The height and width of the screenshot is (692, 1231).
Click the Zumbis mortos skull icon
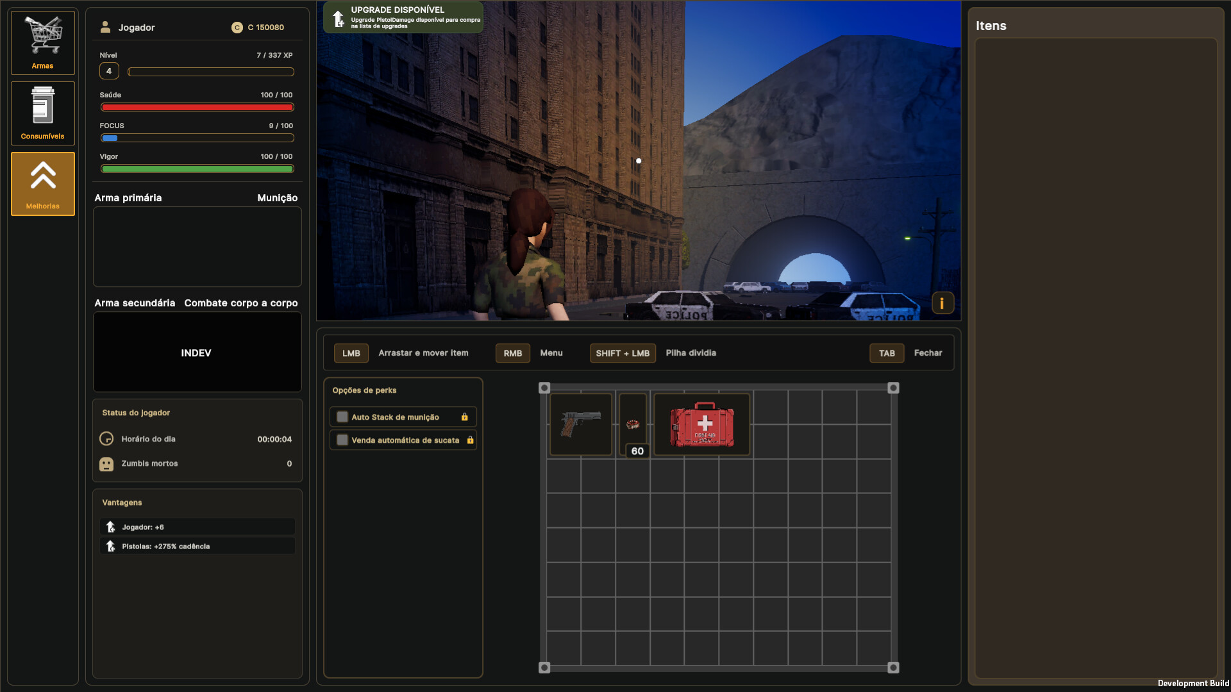click(x=106, y=464)
